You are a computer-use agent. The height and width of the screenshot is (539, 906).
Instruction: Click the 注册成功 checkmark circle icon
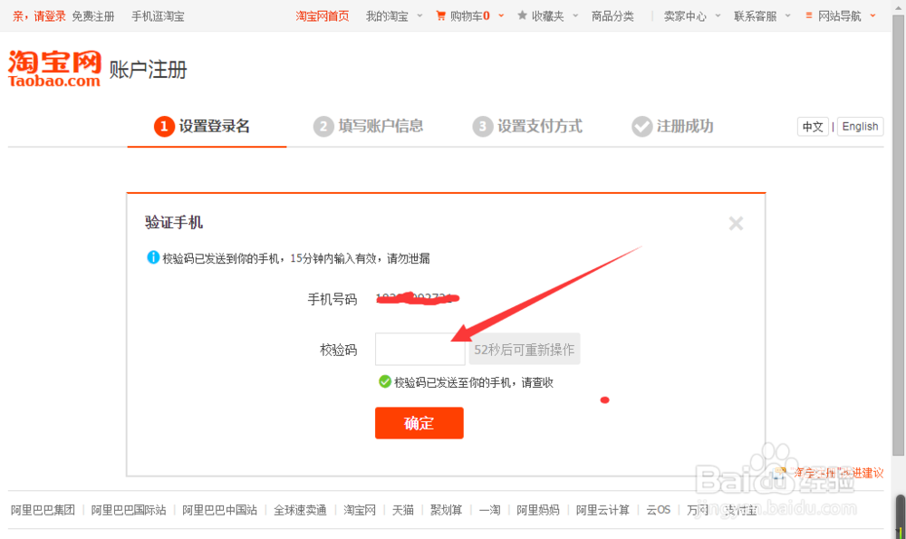click(x=642, y=127)
